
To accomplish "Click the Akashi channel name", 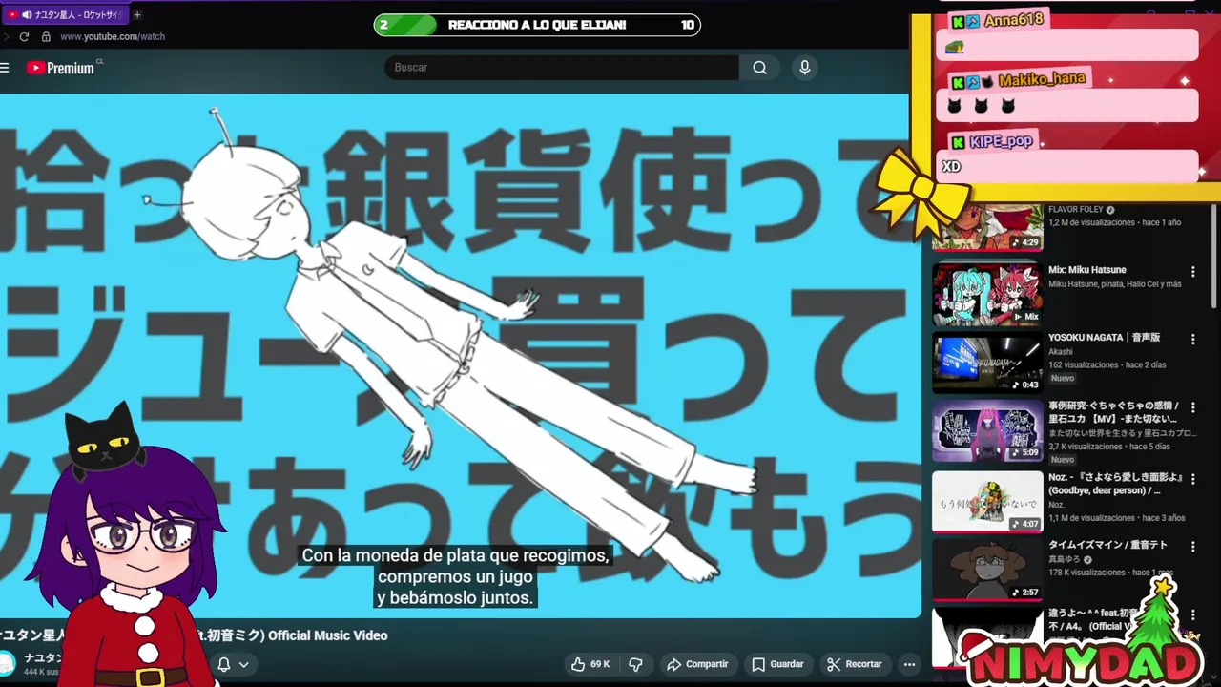I will 1060,352.
